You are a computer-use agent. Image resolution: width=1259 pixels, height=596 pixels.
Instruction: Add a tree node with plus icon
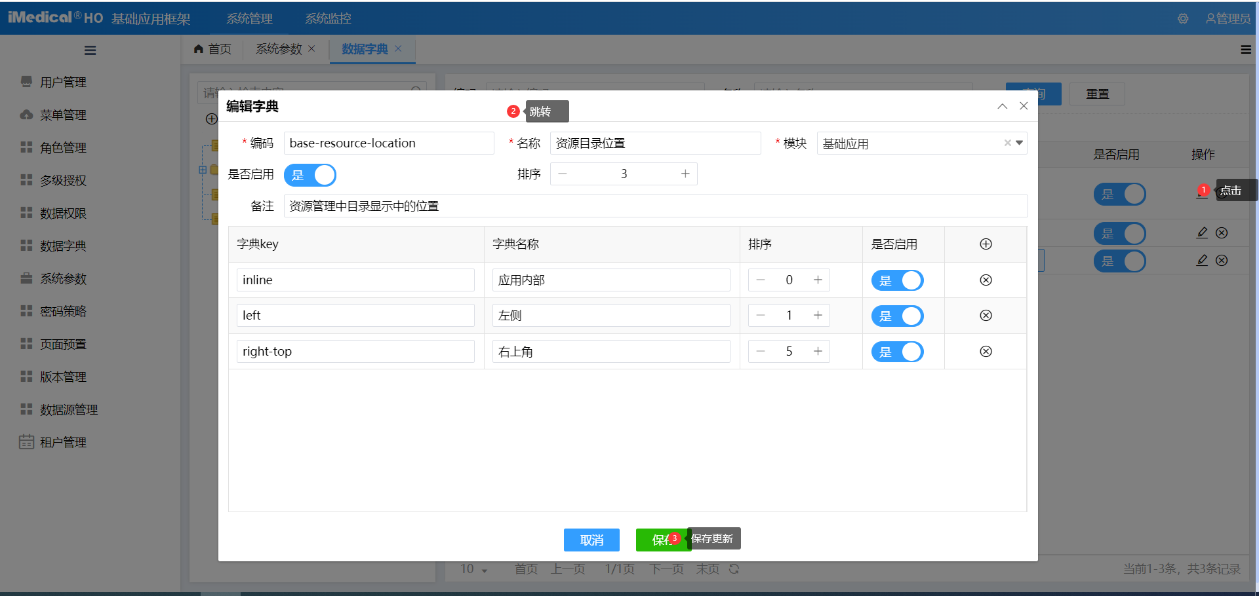(x=211, y=119)
